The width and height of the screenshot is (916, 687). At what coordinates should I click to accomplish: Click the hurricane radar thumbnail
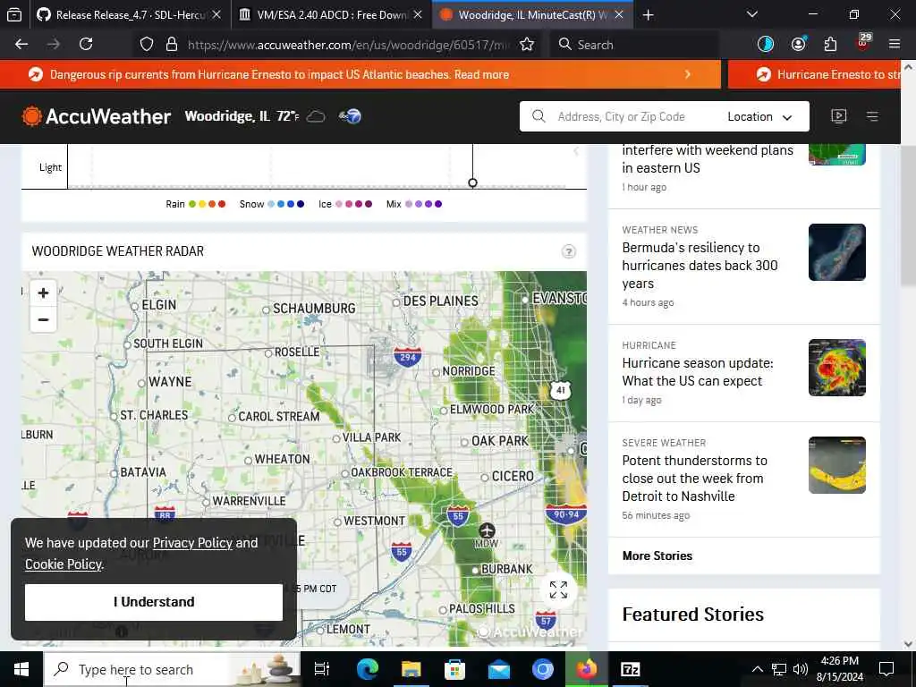(837, 368)
